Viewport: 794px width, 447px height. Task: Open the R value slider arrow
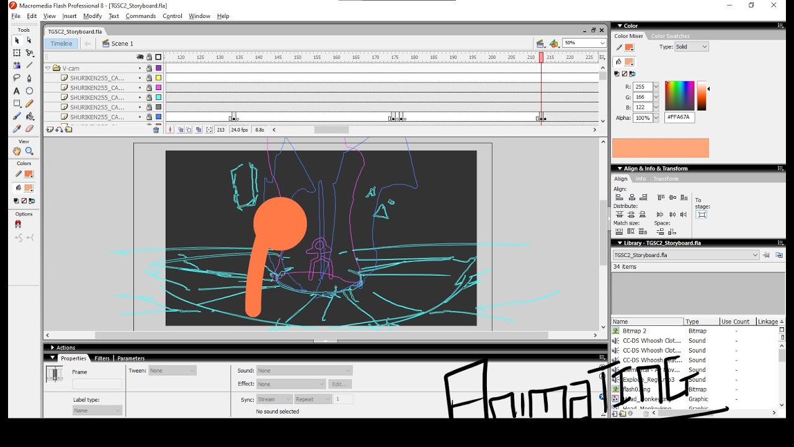point(656,87)
